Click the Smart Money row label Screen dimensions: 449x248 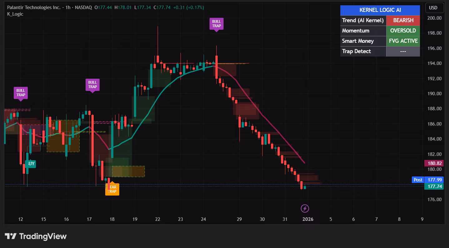pos(358,41)
